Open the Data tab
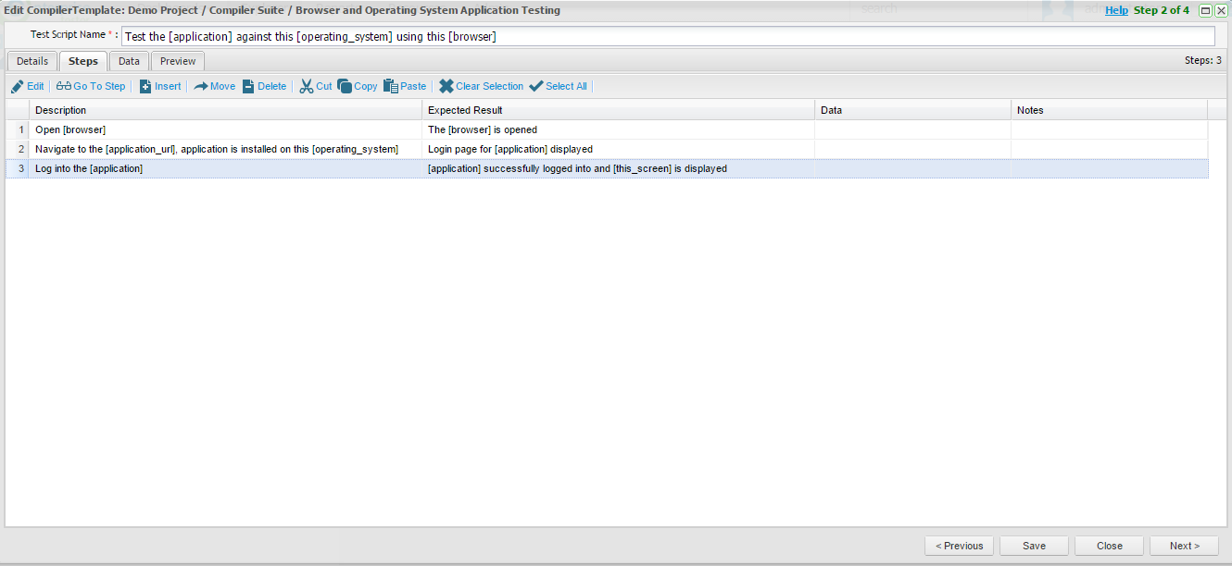This screenshot has height=566, width=1232. point(129,61)
